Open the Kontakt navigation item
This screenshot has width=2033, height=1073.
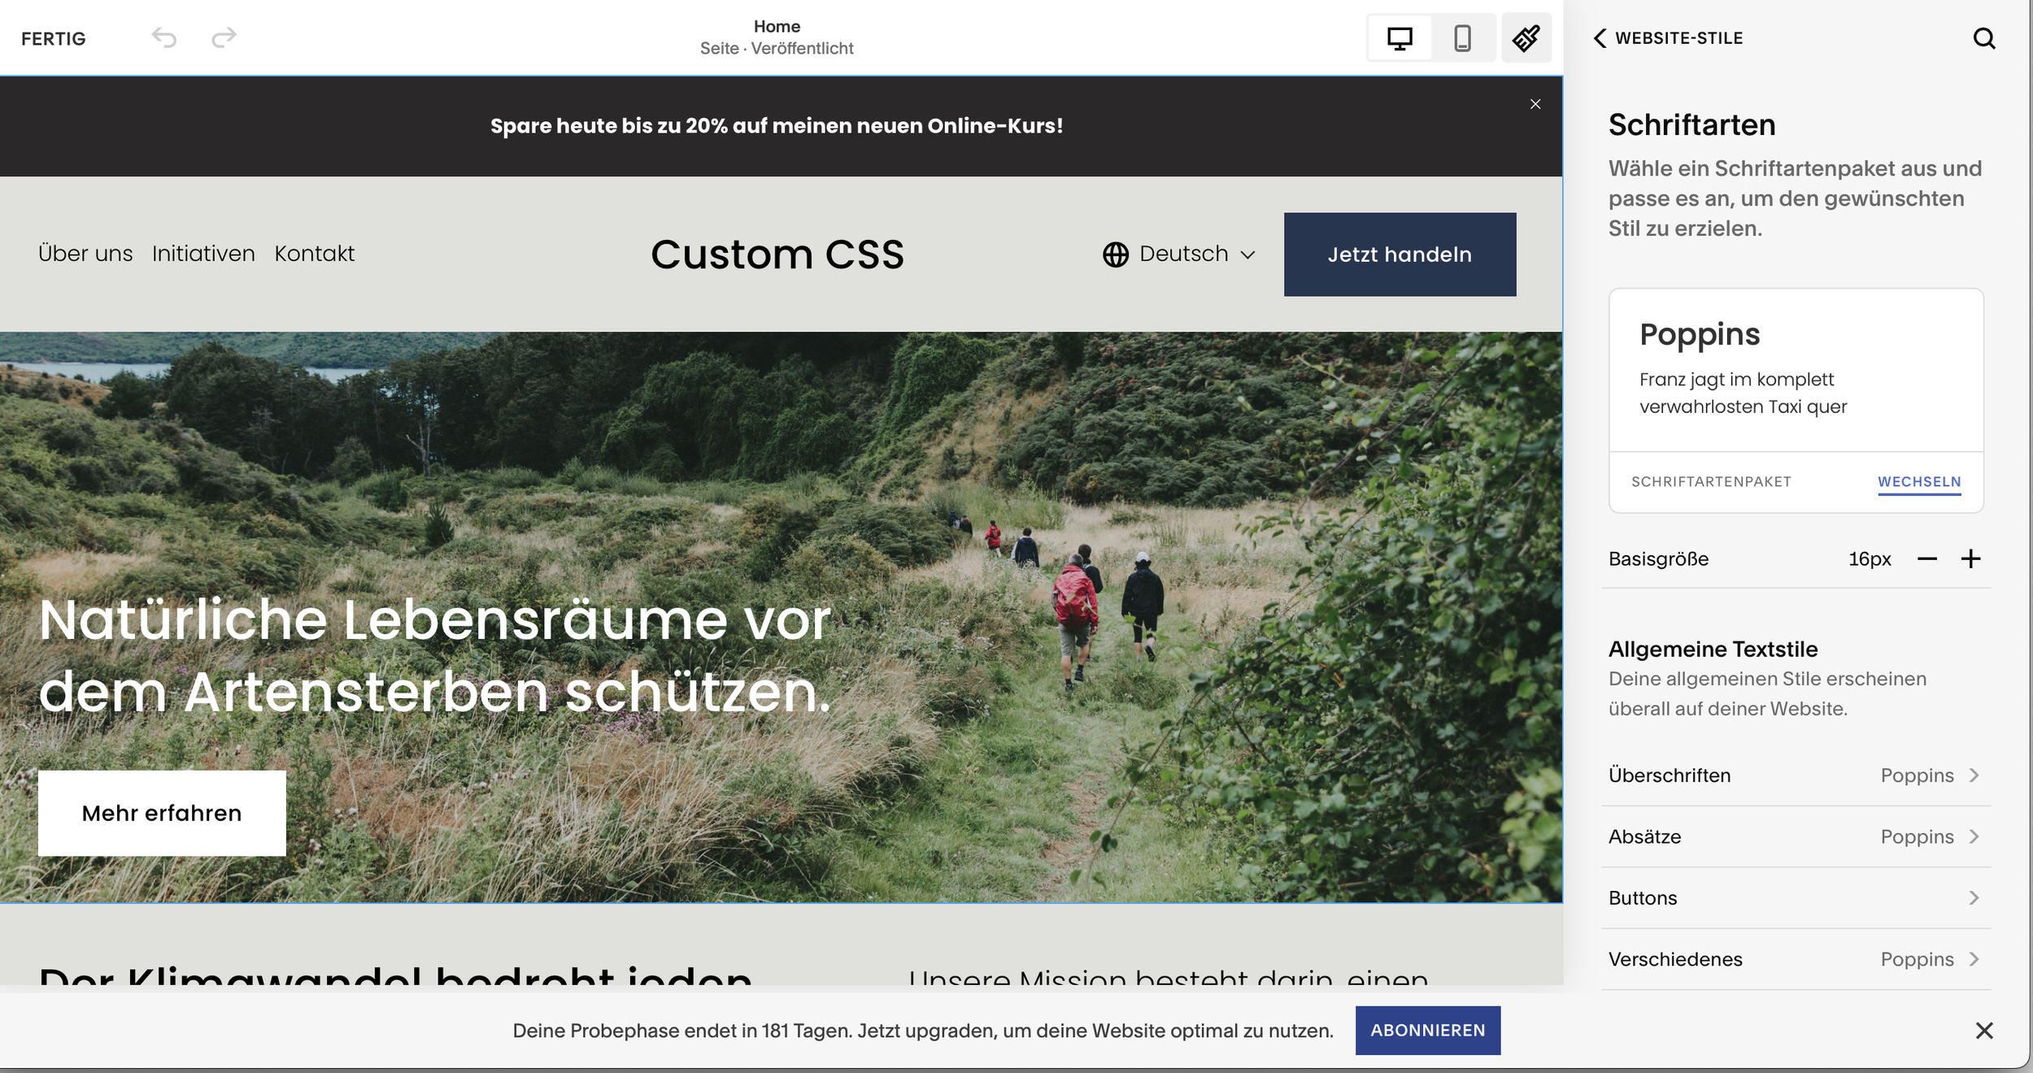[x=315, y=254]
